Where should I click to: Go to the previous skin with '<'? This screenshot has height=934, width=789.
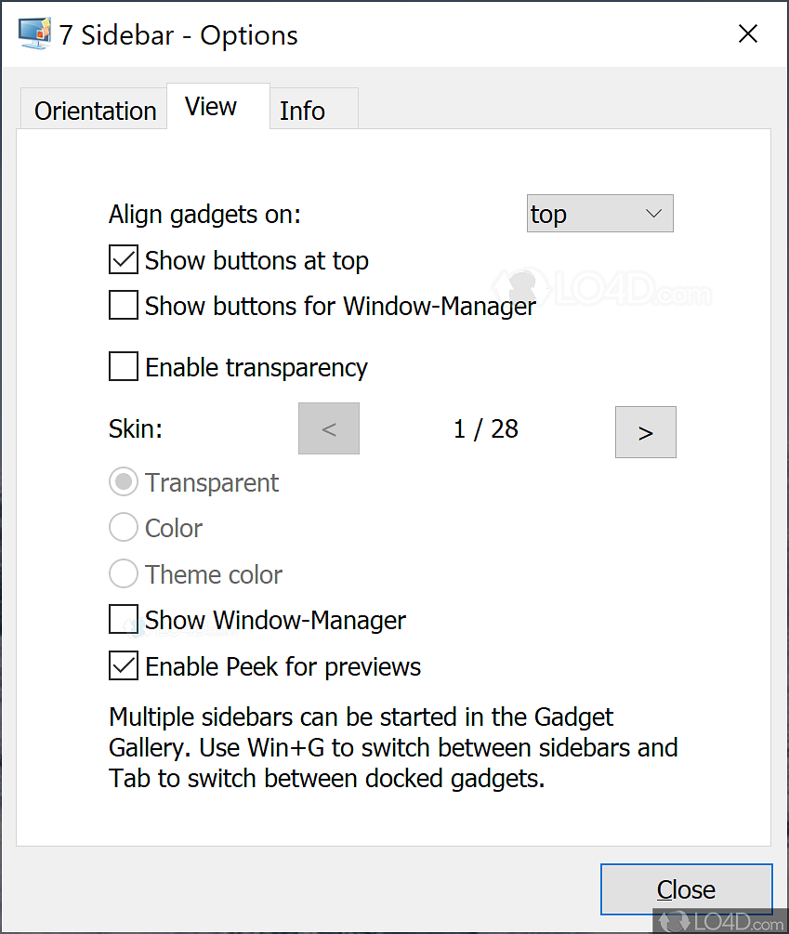328,428
